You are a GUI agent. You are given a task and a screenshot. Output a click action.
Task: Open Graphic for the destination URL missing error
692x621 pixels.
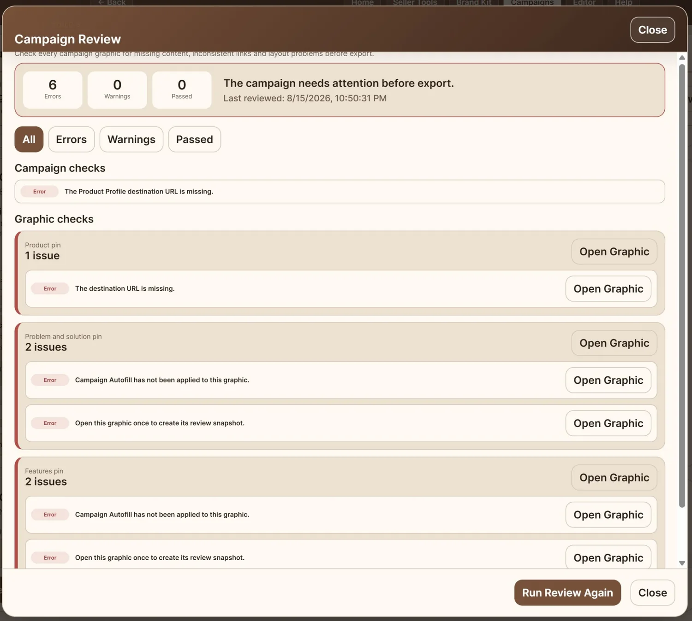coord(608,289)
